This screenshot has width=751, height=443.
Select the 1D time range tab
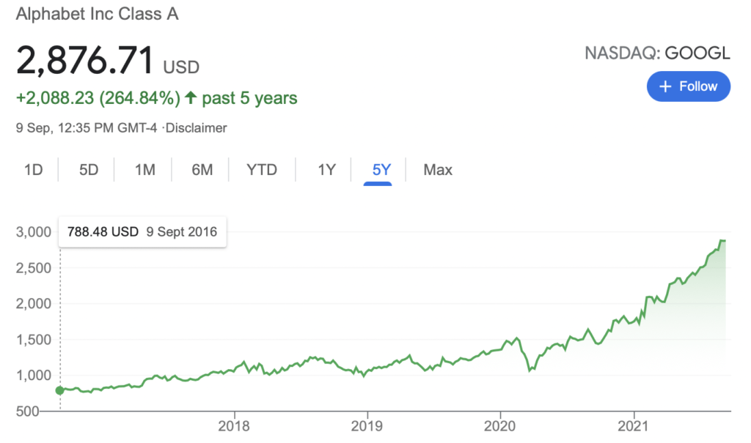tap(33, 170)
